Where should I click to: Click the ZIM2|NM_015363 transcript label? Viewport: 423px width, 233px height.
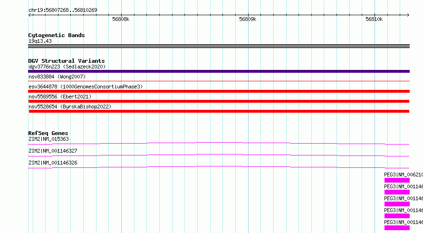coord(48,139)
